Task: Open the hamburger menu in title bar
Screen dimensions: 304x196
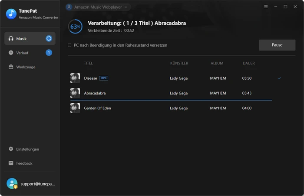Action: 266,7
